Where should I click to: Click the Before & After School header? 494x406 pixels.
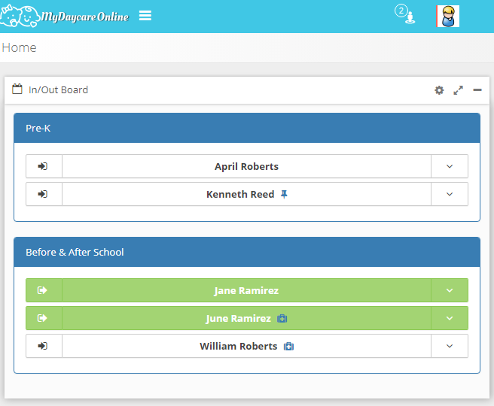pos(246,253)
